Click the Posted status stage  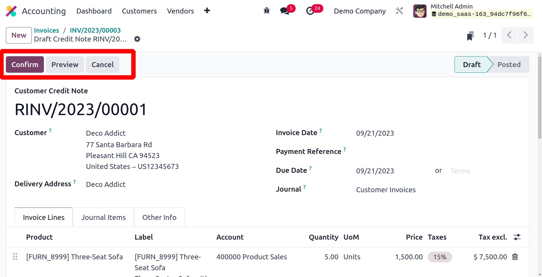[509, 65]
